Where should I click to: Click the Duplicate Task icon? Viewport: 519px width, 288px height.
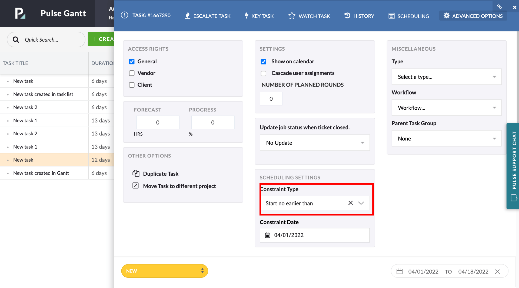pyautogui.click(x=136, y=173)
